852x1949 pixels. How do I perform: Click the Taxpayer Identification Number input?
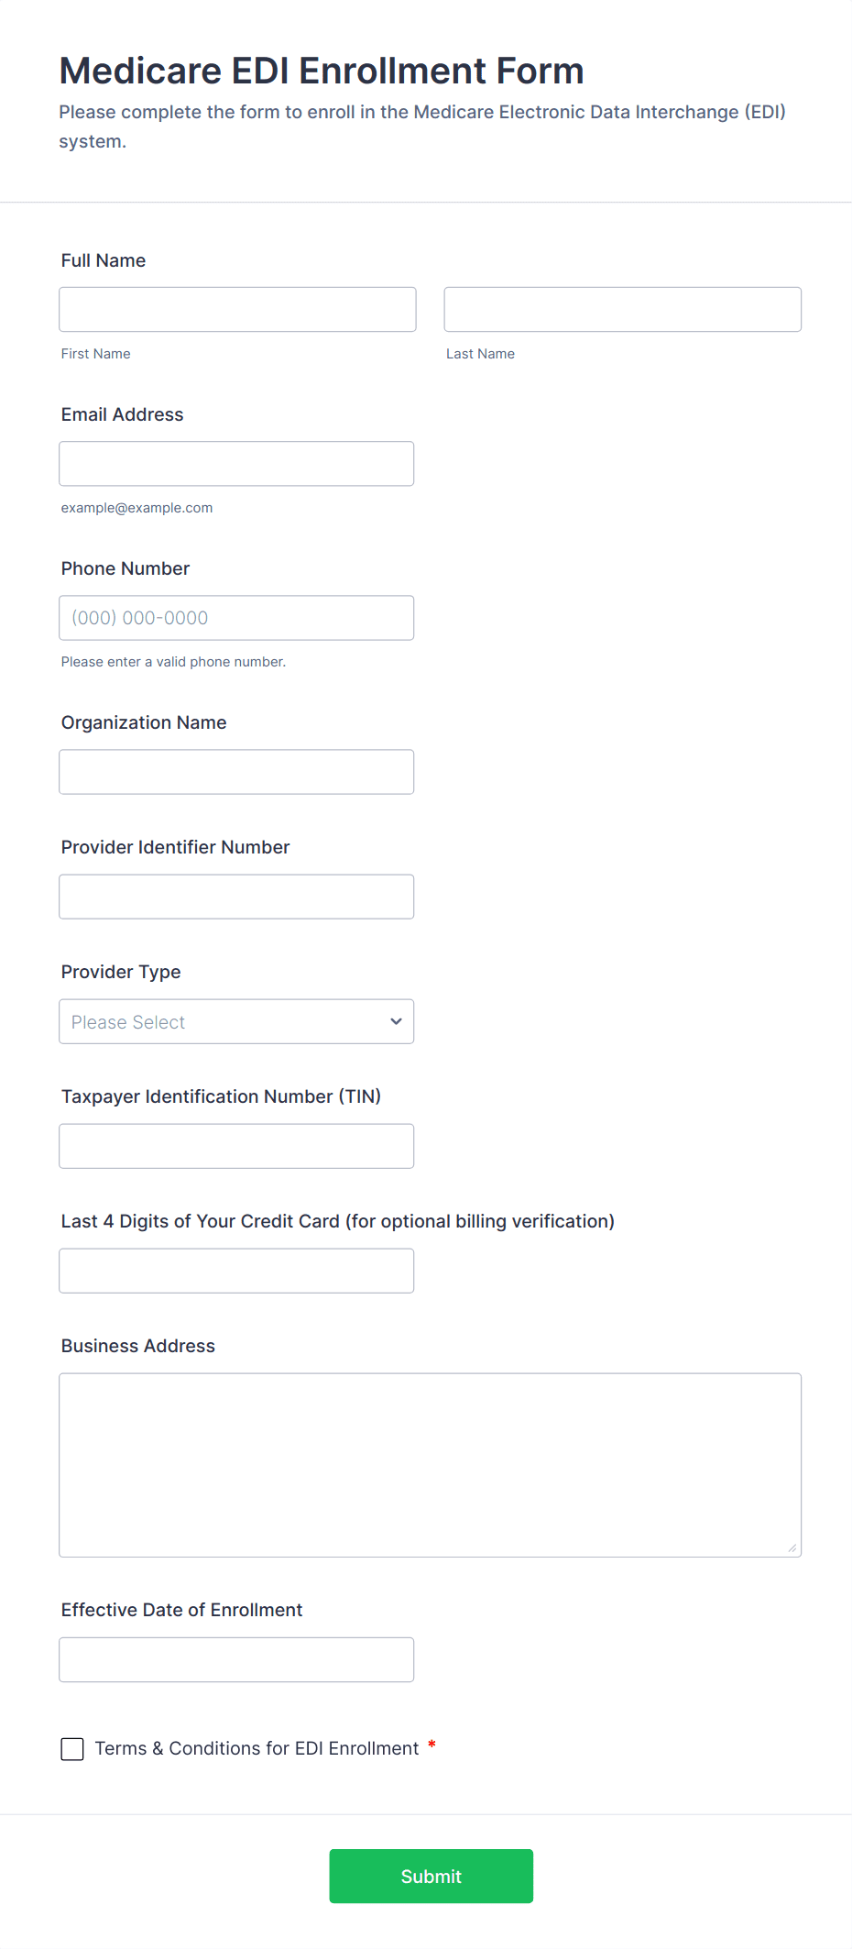[x=236, y=1146]
